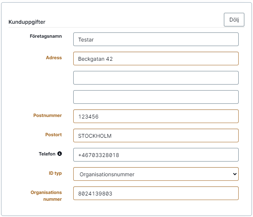This screenshot has height=217, width=253.
Task: Click the Telefon label text
Action: click(x=47, y=154)
